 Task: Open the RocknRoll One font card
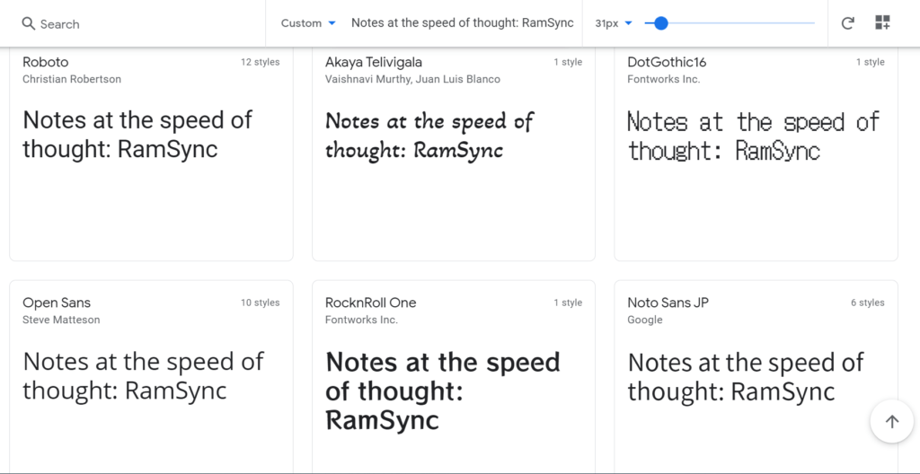[x=454, y=377]
